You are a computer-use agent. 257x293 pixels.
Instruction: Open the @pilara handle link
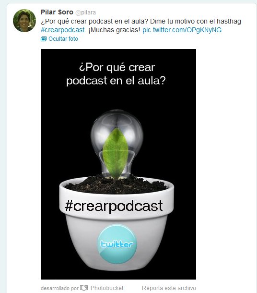click(86, 12)
